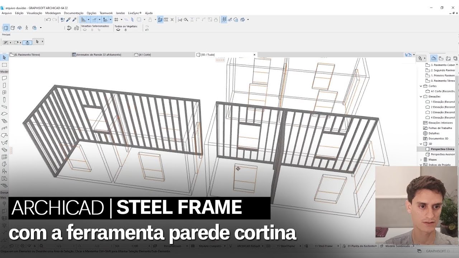Open the guide lines dropdown arrow
This screenshot has width=459, height=258.
click(88, 20)
